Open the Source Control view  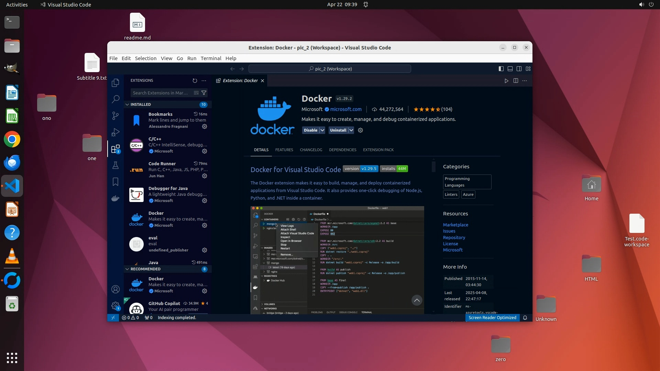[x=115, y=116]
